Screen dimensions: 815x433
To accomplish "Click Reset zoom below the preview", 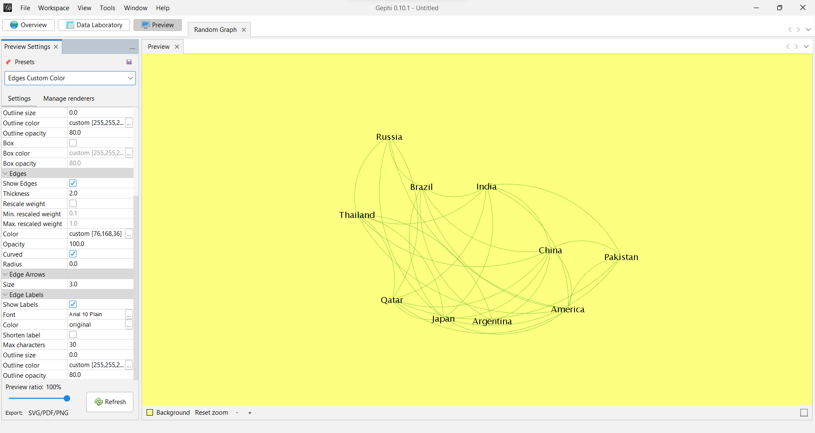I will click(211, 412).
